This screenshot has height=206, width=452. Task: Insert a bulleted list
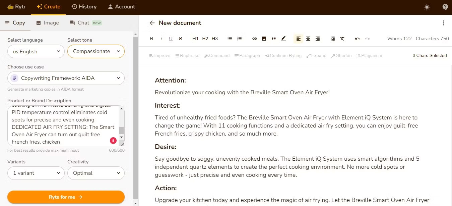click(230, 39)
